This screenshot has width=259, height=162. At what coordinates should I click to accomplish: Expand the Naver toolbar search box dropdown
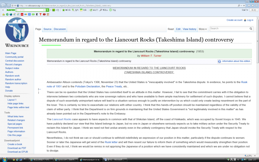tap(44, 10)
